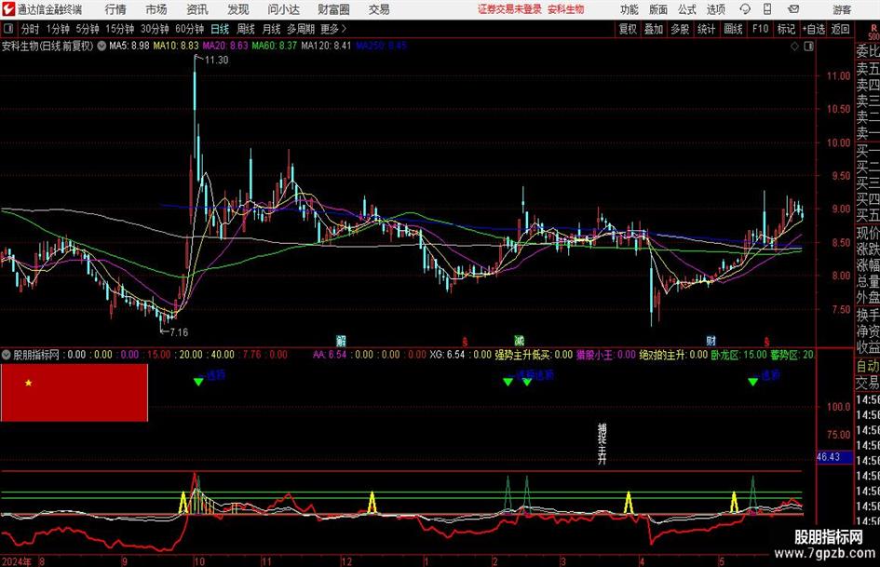The image size is (880, 567).
Task: Click the 多股 multi-stock button
Action: 680,29
